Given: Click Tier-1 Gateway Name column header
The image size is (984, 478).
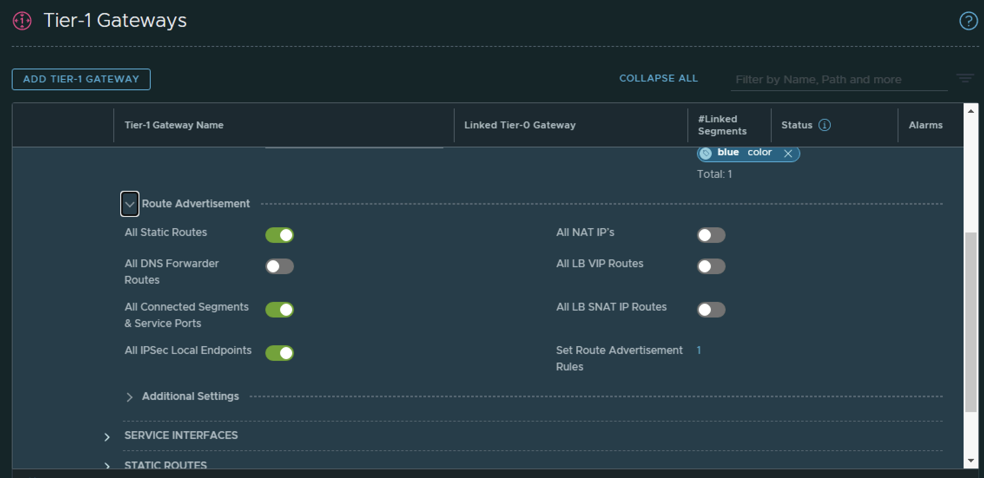Looking at the screenshot, I should [x=174, y=125].
